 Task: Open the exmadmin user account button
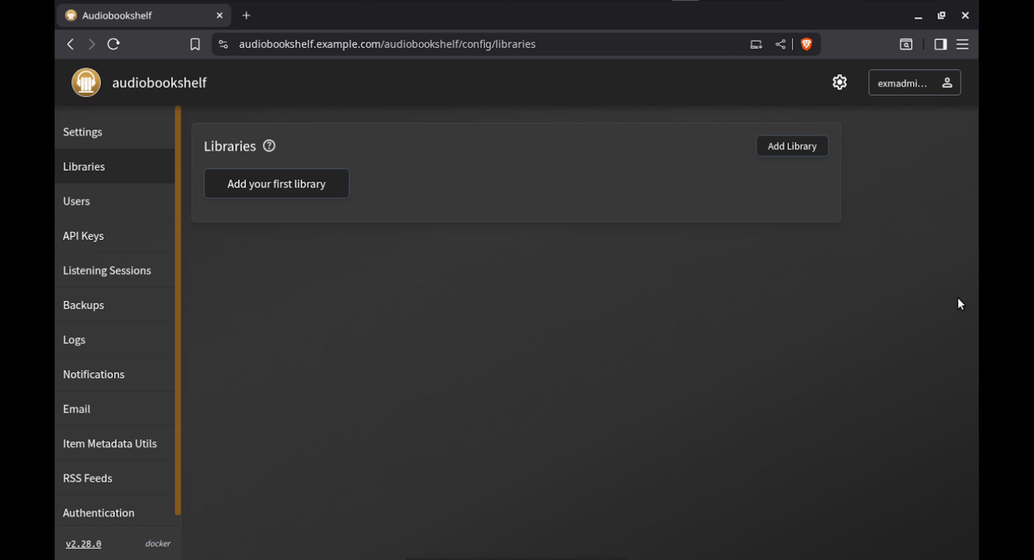point(914,82)
